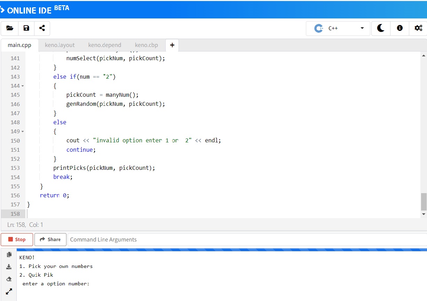The image size is (427, 301).
Task: Switch to the keno.depend tab
Action: click(x=104, y=45)
